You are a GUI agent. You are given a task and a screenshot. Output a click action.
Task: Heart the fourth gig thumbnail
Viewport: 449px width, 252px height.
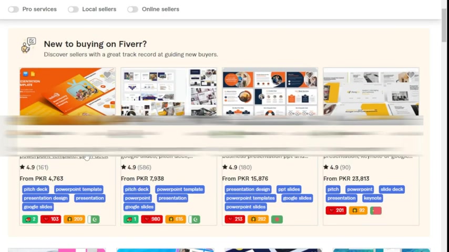[x=411, y=75]
